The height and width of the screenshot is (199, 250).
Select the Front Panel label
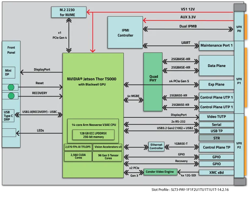(11, 50)
